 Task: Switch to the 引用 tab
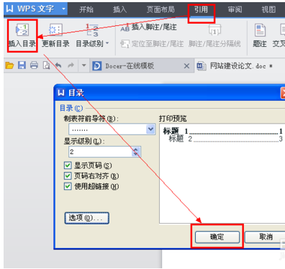coord(201,9)
